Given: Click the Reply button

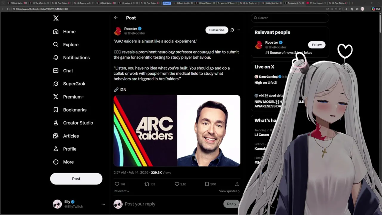Looking at the screenshot, I should pos(231,204).
